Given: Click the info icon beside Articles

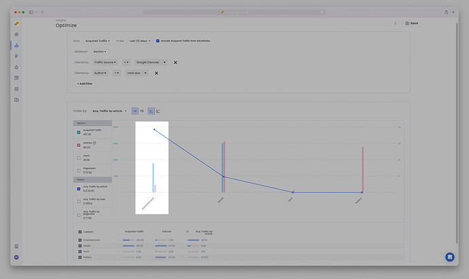Looking at the screenshot, I should coord(94,143).
